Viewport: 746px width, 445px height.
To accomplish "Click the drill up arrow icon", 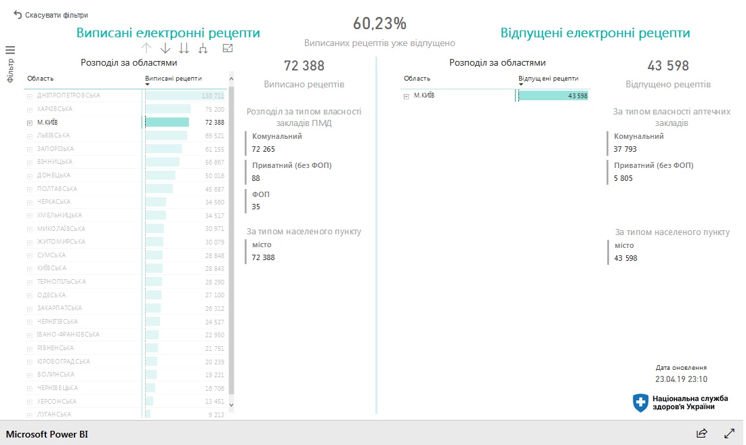I will 146,48.
